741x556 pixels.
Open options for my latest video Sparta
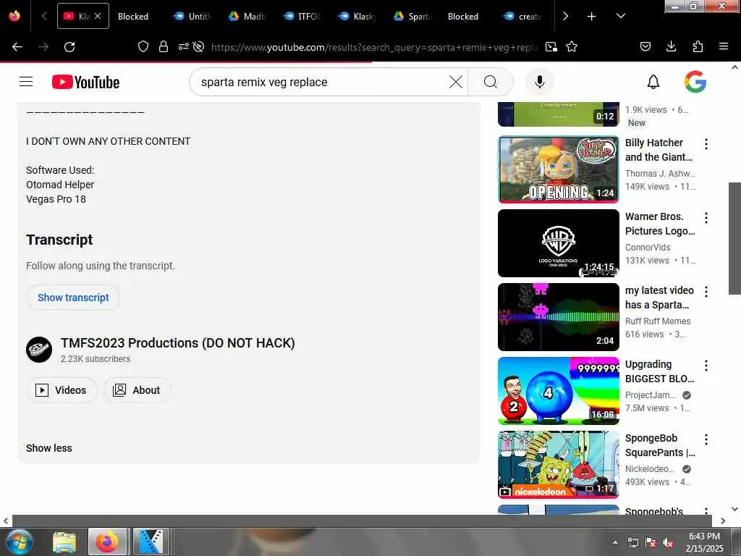point(706,292)
